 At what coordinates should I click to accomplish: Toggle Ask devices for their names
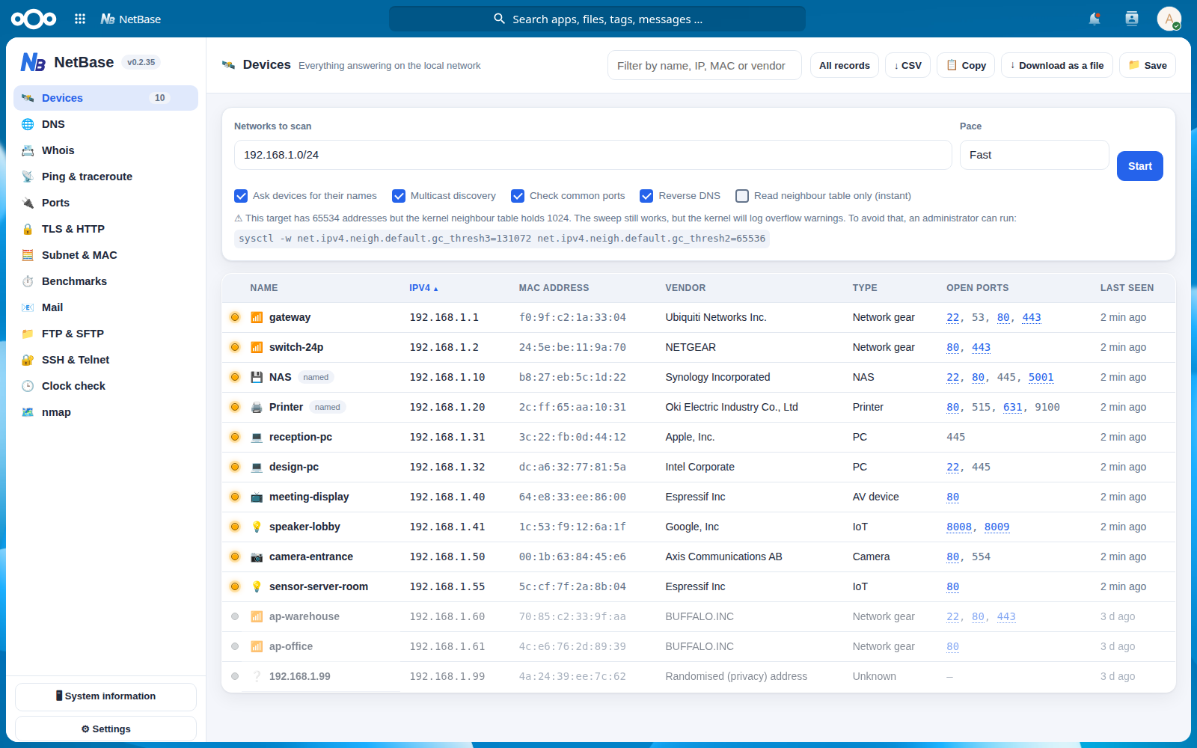pyautogui.click(x=241, y=196)
